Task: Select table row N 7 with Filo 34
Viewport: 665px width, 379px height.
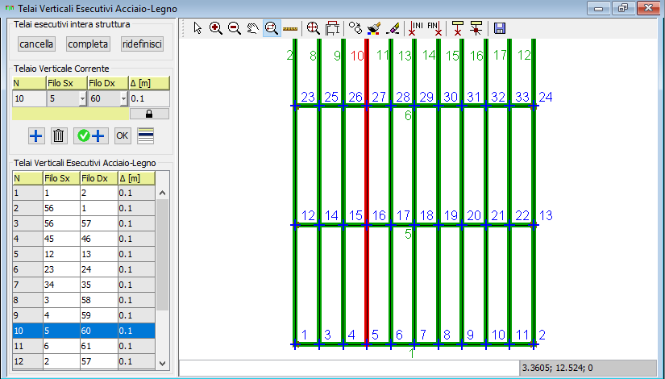Action: (x=84, y=285)
